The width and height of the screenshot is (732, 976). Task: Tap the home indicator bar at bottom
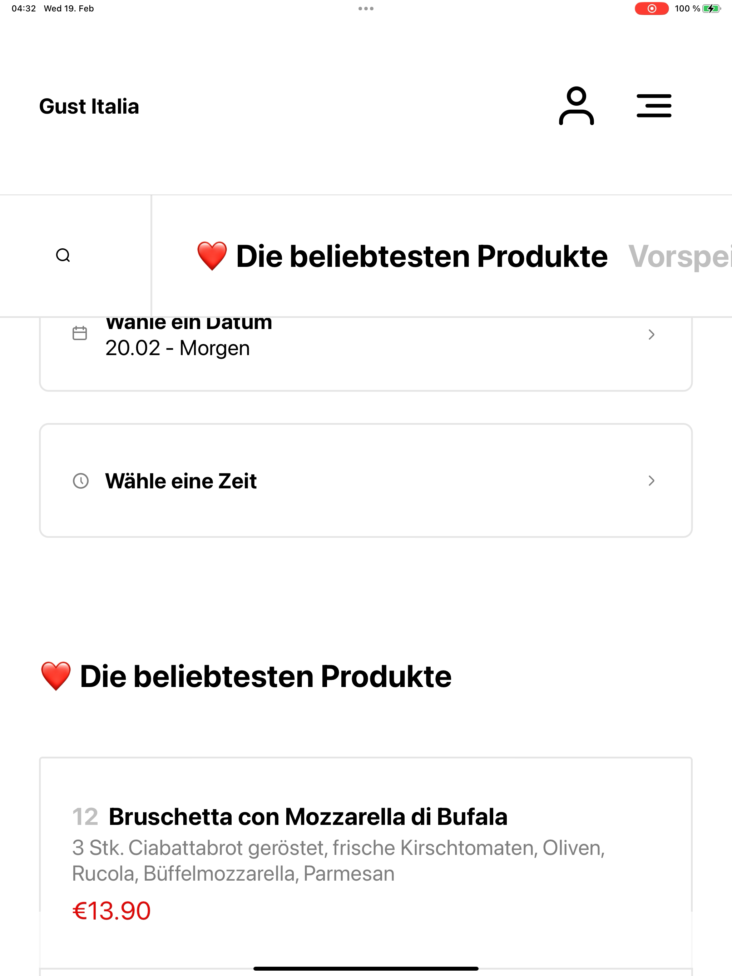(x=366, y=968)
